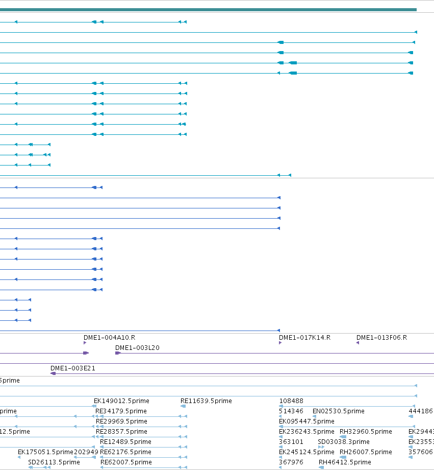Open the RE11639.5prime EST label
434x470 pixels.
(206, 401)
